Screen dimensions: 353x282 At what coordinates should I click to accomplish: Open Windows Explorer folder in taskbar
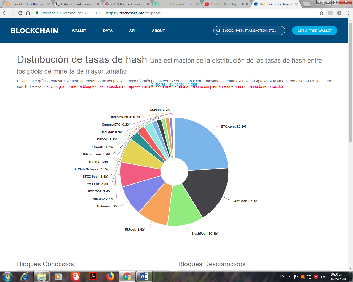[x=42, y=276]
